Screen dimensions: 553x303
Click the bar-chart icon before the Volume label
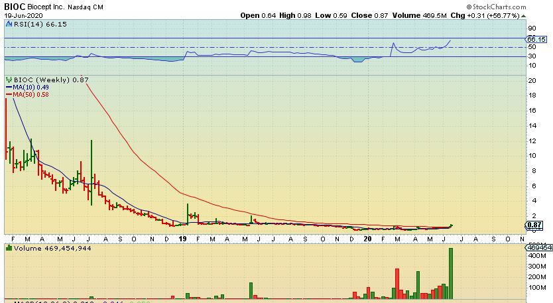[9, 249]
